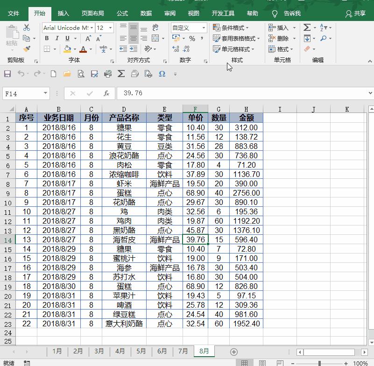The image size is (374, 366).
Task: Apply percent style to cell F14
Action: pyautogui.click(x=191, y=39)
